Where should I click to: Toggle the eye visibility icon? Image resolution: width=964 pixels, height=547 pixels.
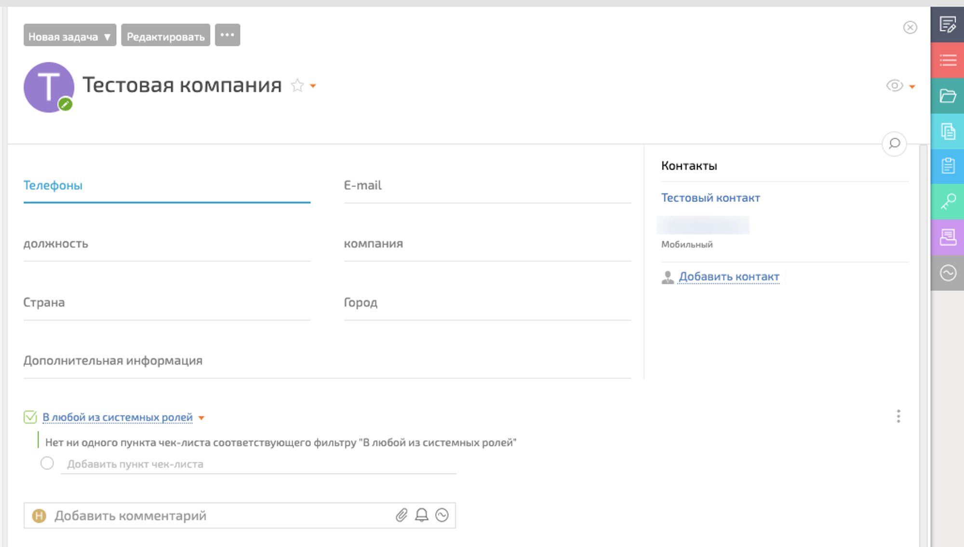tap(895, 86)
